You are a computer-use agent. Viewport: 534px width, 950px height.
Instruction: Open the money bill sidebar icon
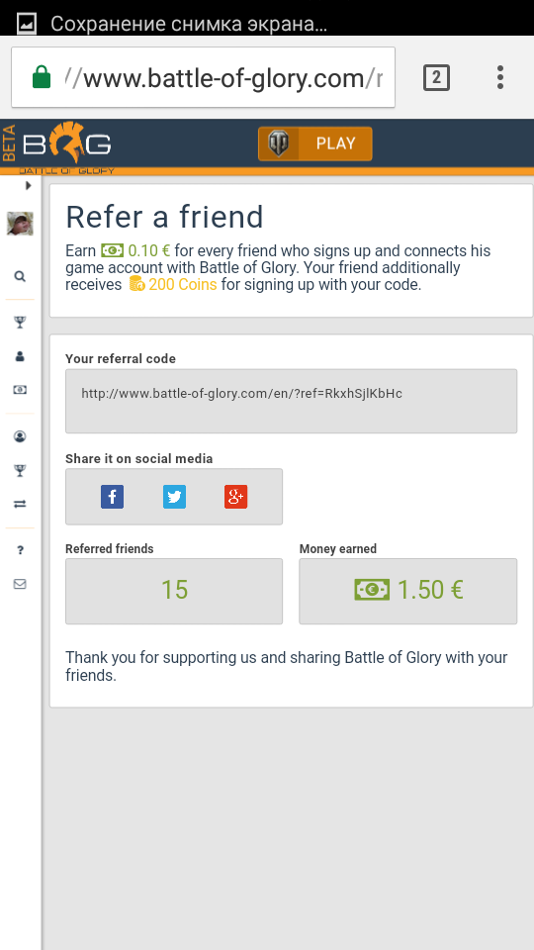pyautogui.click(x=20, y=390)
